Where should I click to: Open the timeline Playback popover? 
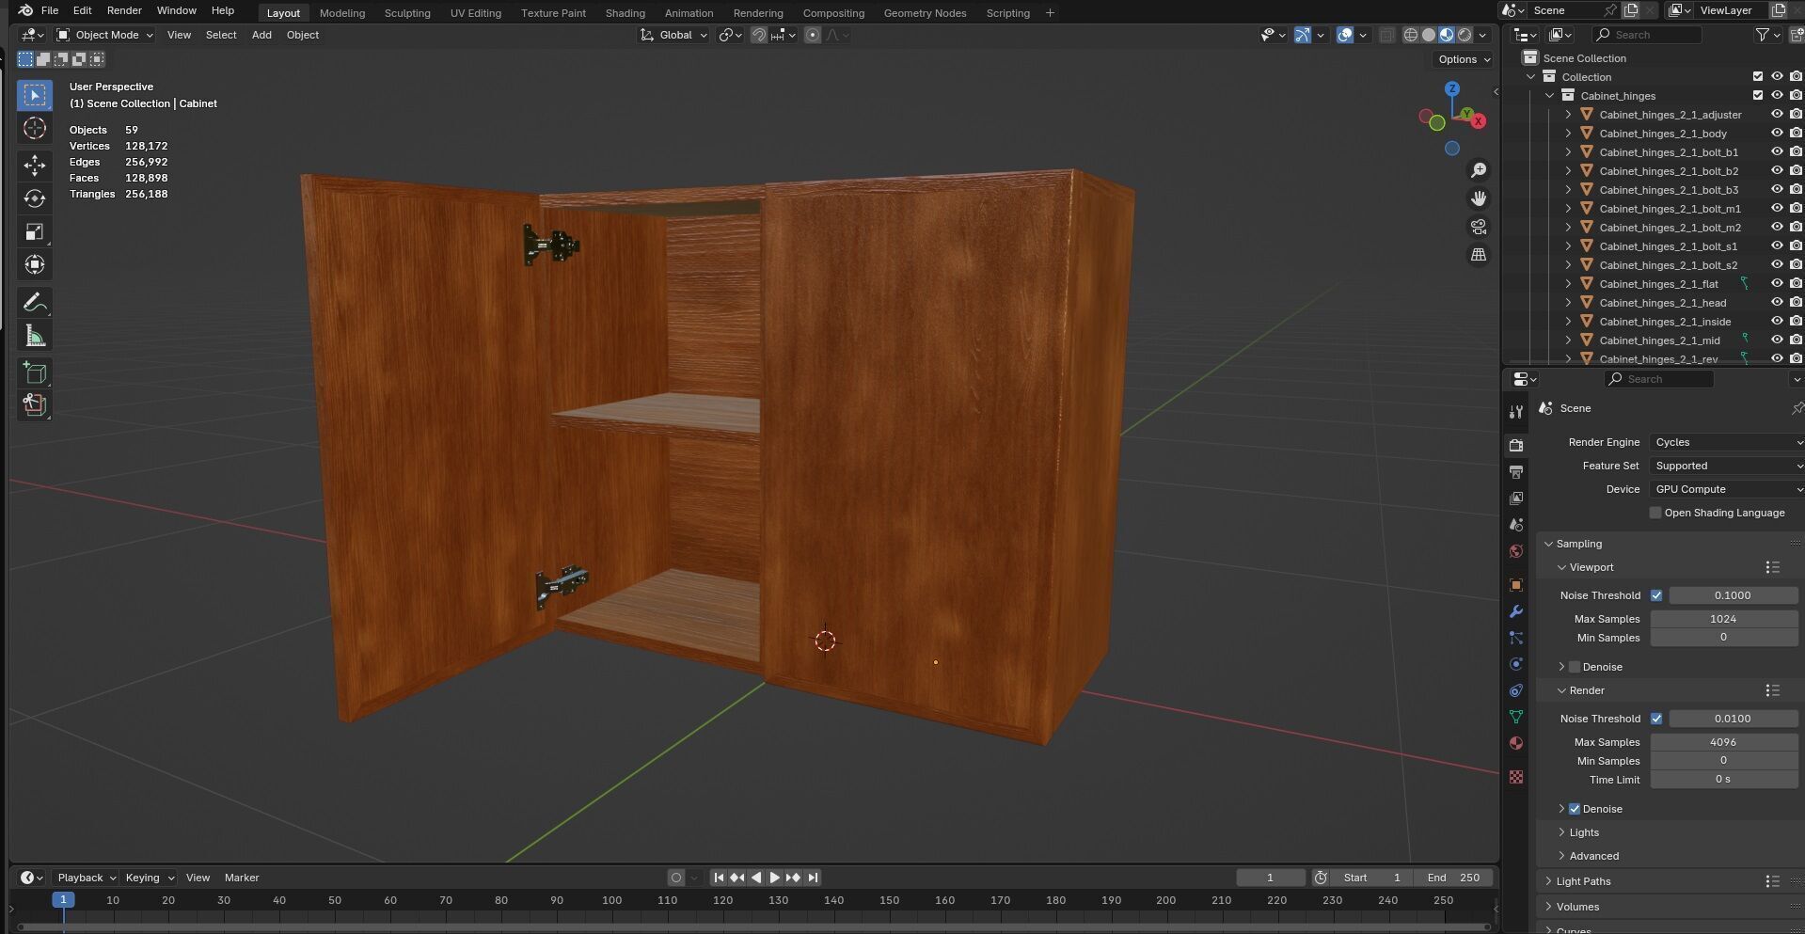(85, 878)
